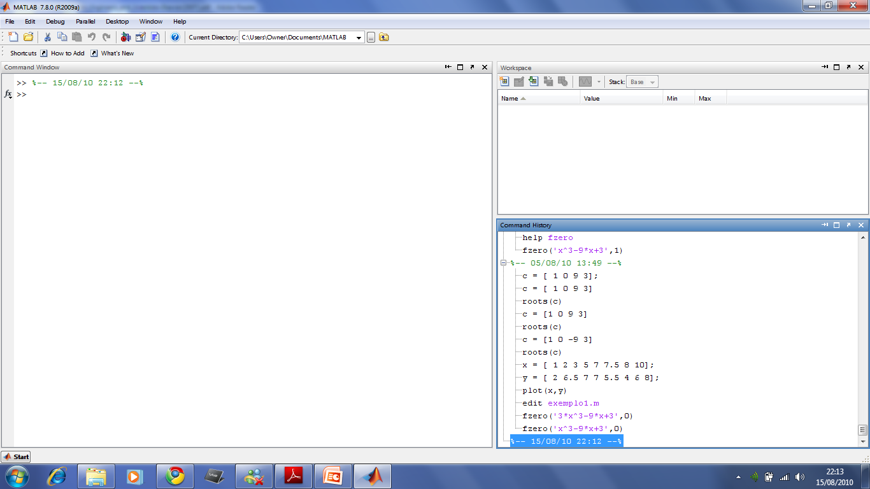Open the Desktop menu
The image size is (870, 489).
click(117, 21)
